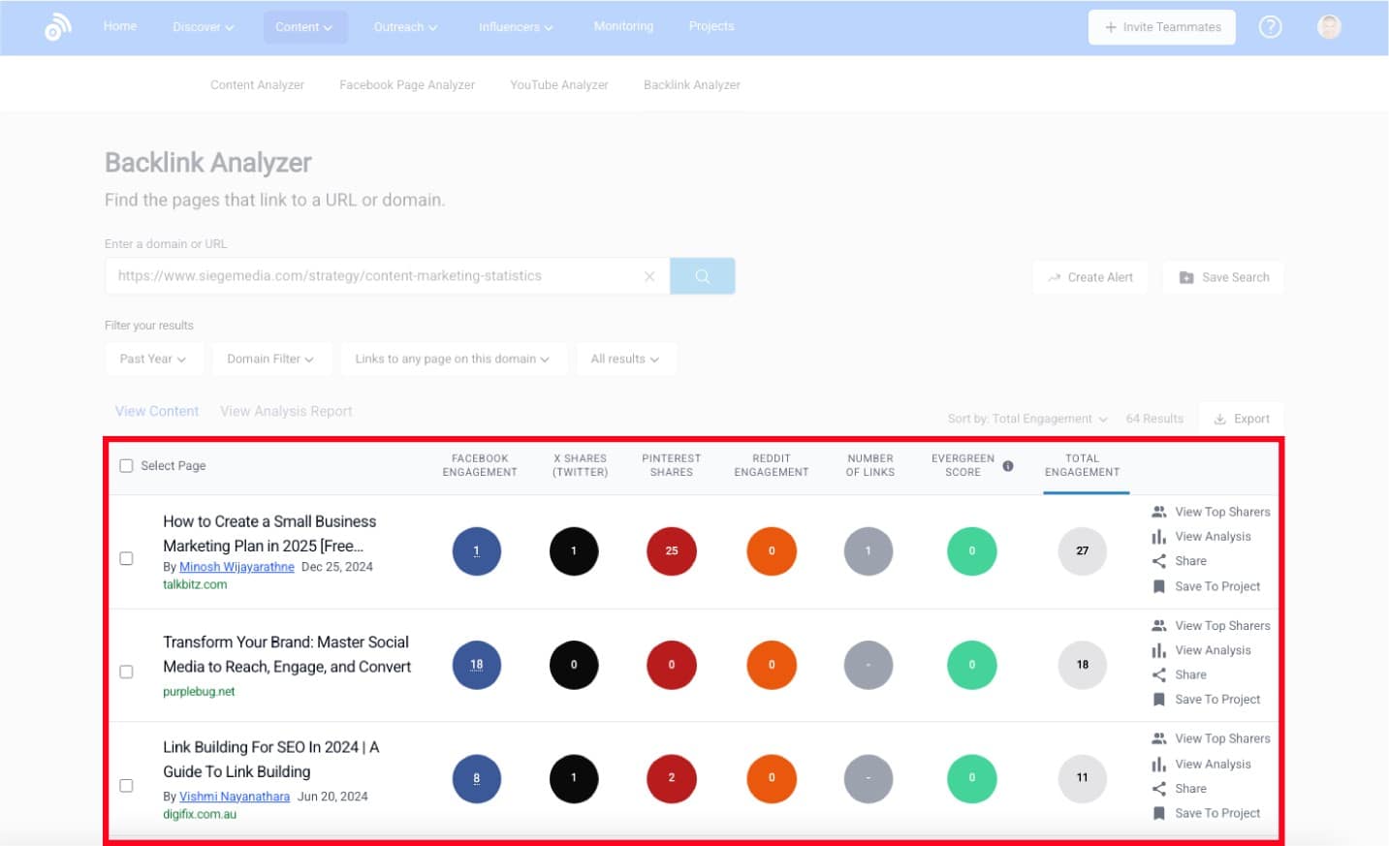Switch to Content Analyzer tab

tap(257, 85)
